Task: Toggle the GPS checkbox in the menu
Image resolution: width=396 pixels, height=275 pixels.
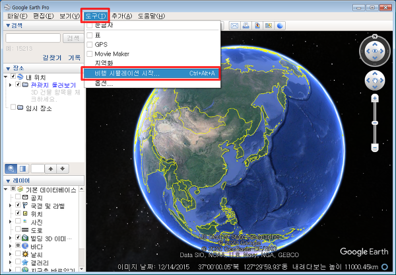Action: (89, 44)
